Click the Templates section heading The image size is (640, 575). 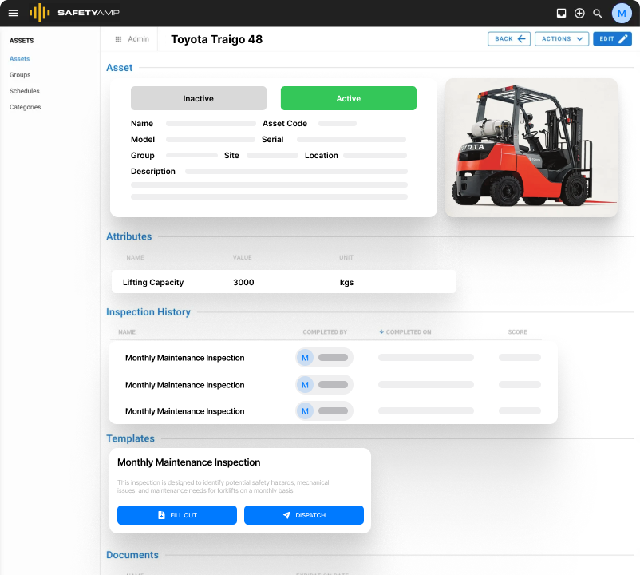130,438
